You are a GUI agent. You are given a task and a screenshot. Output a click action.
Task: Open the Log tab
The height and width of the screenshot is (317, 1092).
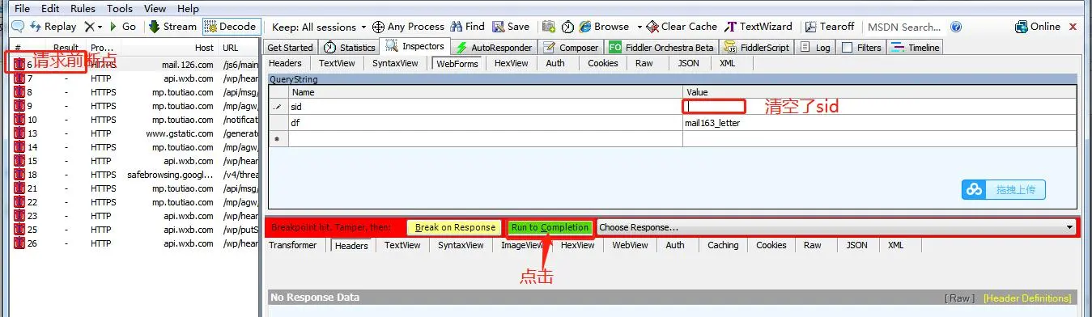(x=816, y=48)
